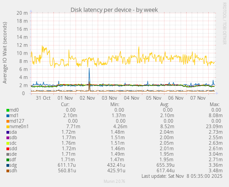
Task: Click the 02 Nov x-axis label
Action: pyautogui.click(x=87, y=98)
